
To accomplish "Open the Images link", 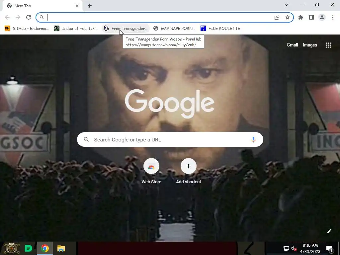I will (310, 45).
